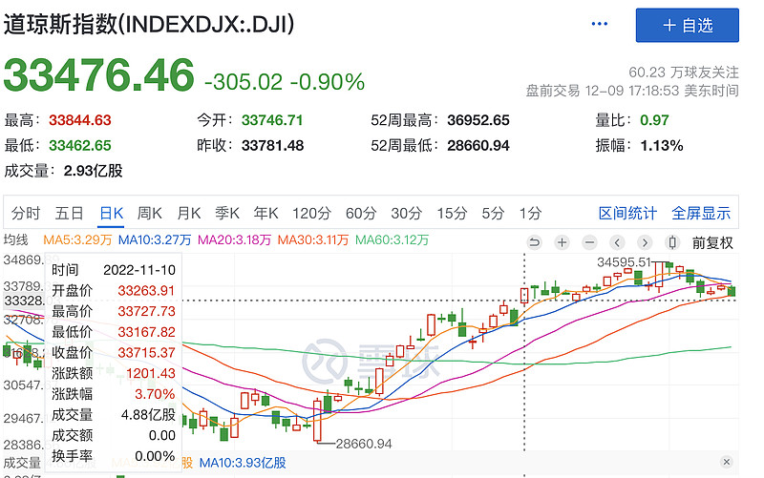Click the index title 道琼斯指数(INDEXDJX:.DJI)

click(x=149, y=25)
